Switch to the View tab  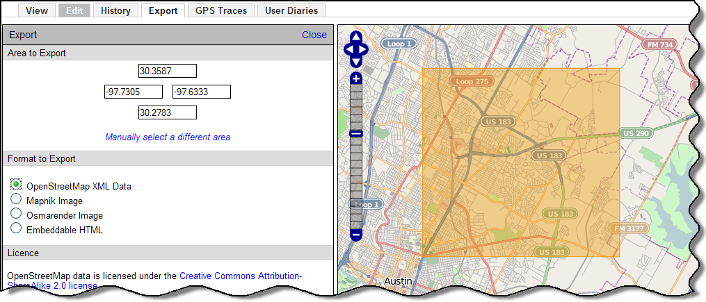(37, 11)
